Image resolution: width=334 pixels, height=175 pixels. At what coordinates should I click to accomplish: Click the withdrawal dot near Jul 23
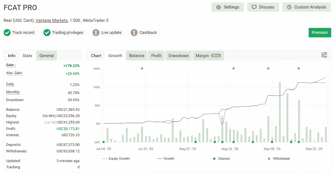click(142, 68)
